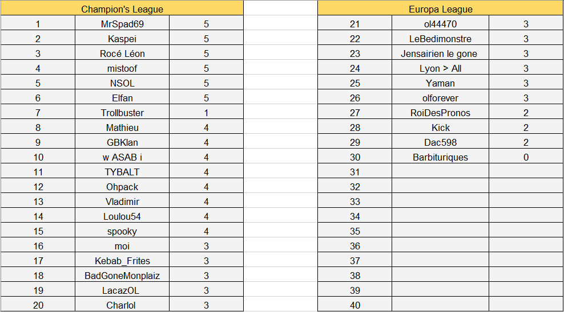Click the RoiDesPronos name cell

pyautogui.click(x=440, y=112)
